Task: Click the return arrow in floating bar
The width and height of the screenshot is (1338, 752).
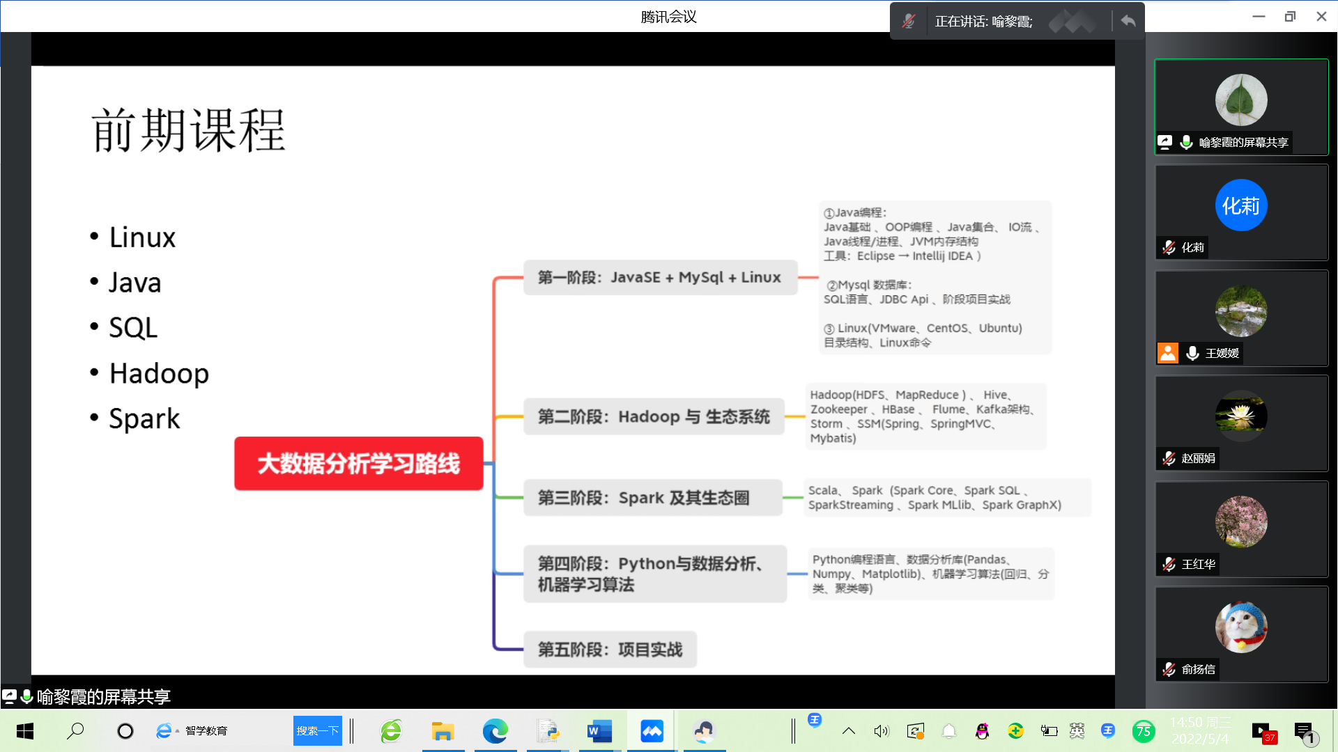Action: click(1128, 21)
